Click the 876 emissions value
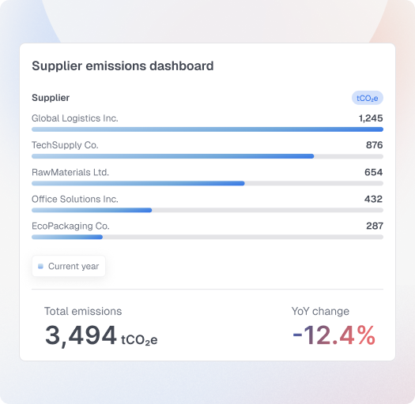This screenshot has width=415, height=404. (x=374, y=145)
